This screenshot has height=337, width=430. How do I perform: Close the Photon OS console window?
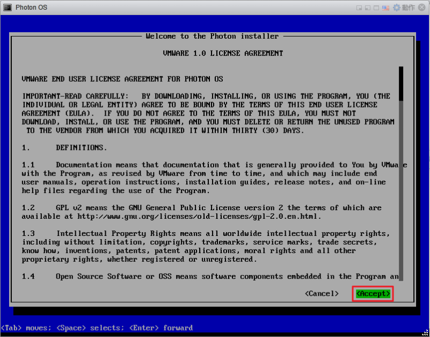click(422, 8)
